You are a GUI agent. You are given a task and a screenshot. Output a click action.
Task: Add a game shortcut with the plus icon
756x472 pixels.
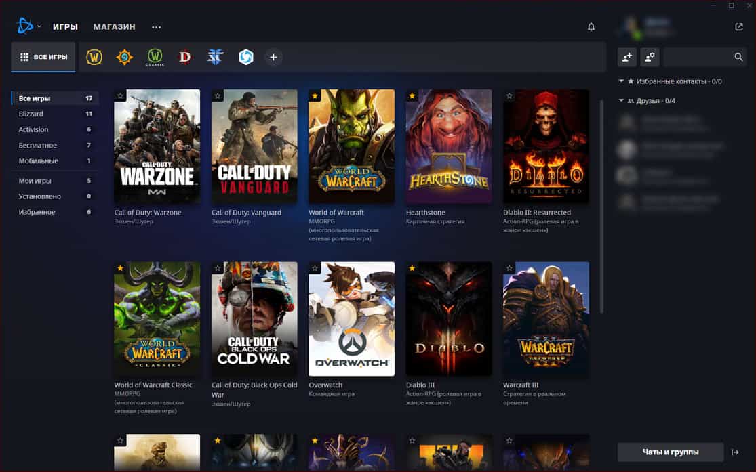[273, 58]
